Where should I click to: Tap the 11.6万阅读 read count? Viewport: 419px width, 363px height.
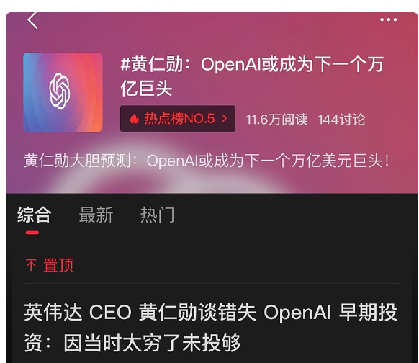(x=276, y=120)
